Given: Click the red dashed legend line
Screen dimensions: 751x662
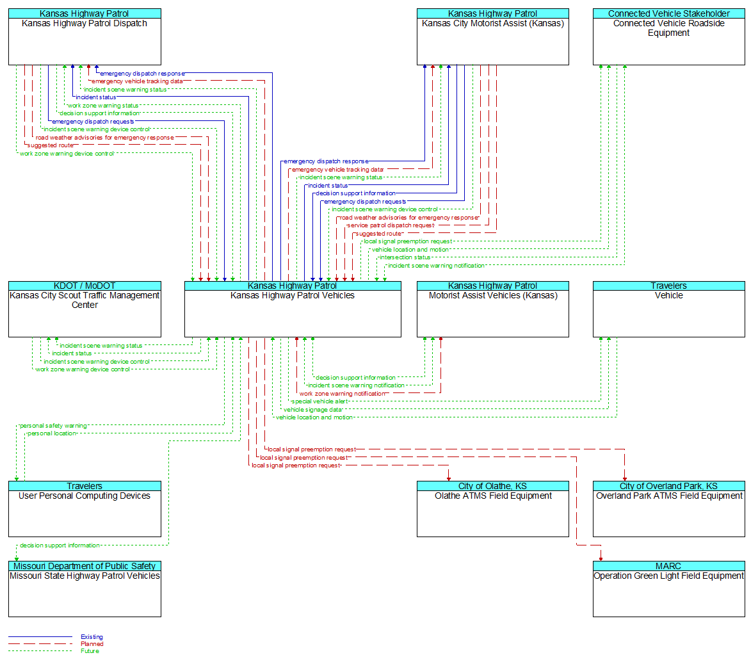Looking at the screenshot, I should [x=40, y=644].
